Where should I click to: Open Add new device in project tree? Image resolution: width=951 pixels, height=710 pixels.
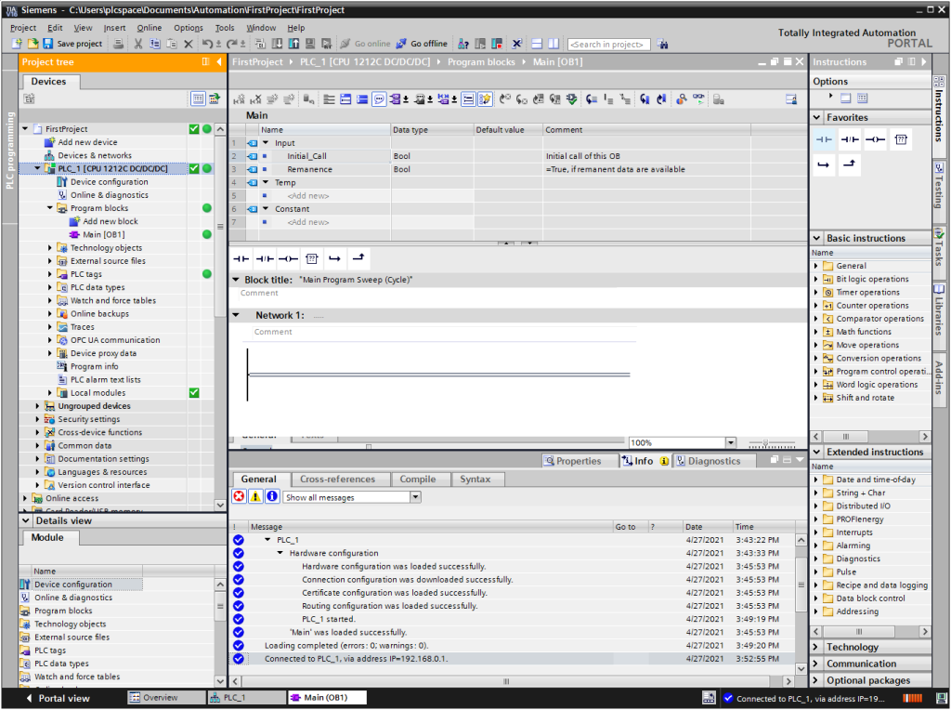coord(87,142)
